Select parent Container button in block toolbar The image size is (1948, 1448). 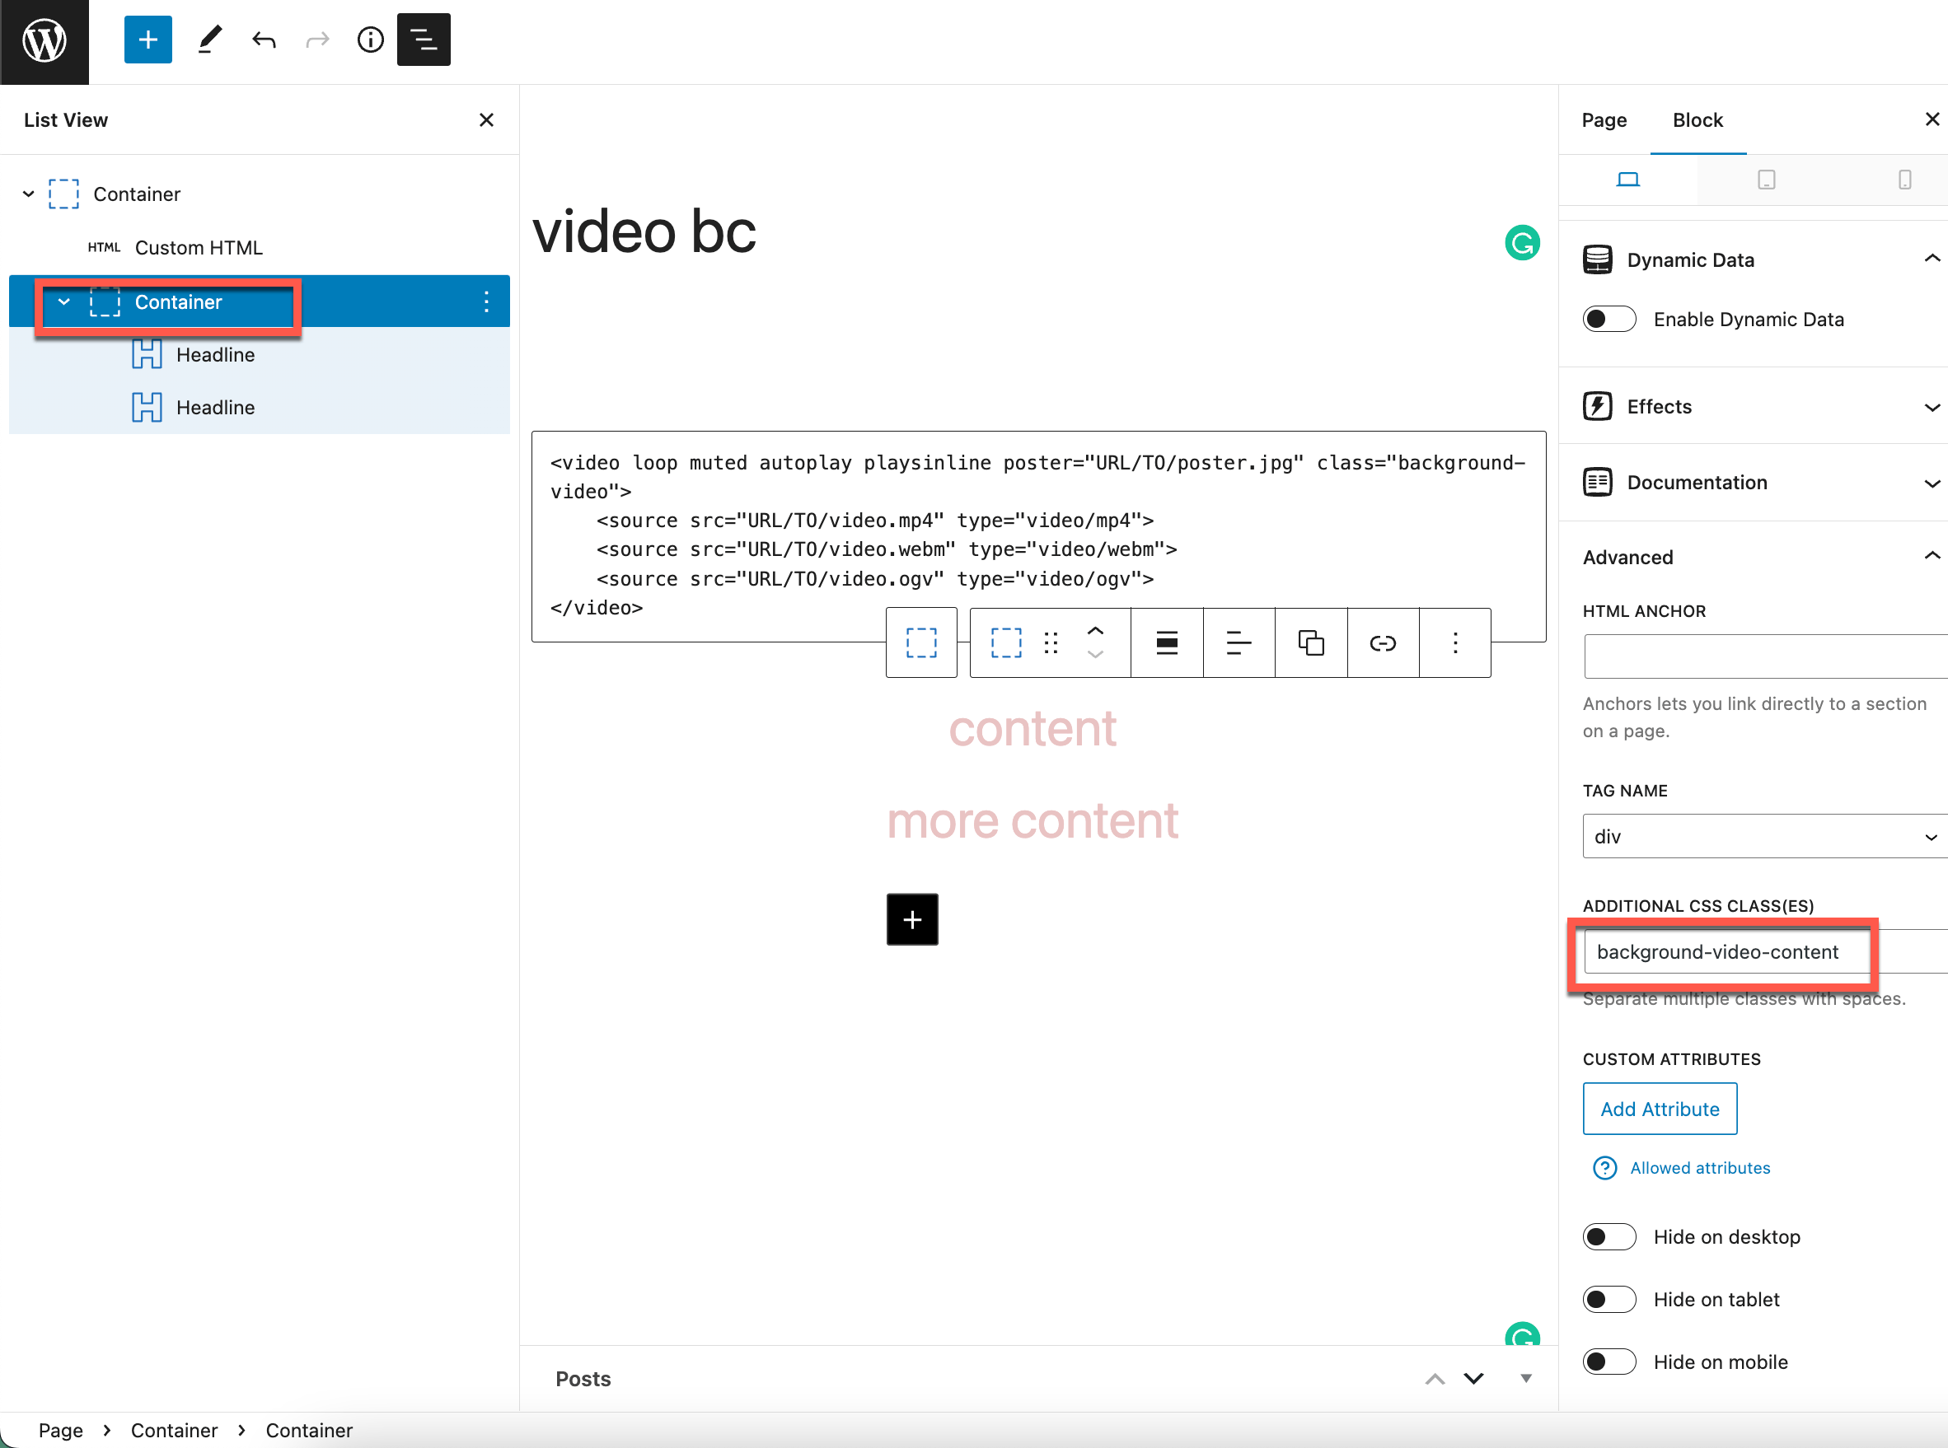921,642
